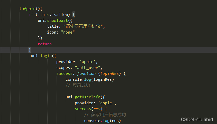The height and width of the screenshot is (124, 217).
Task: Click the uni.getUserInfo call
Action: tap(85, 97)
